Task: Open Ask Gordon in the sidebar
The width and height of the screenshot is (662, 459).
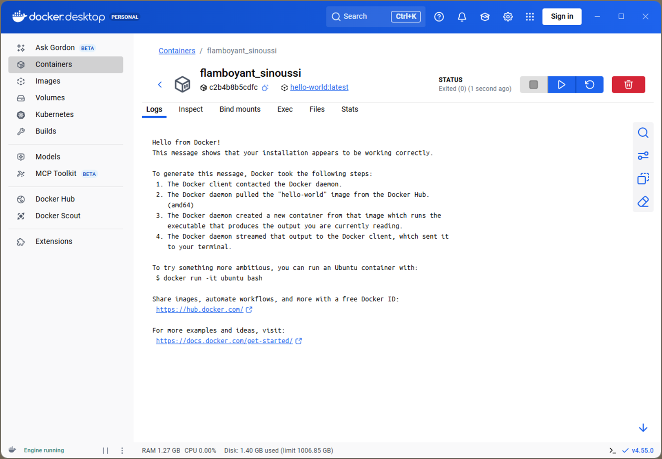Action: (x=66, y=48)
